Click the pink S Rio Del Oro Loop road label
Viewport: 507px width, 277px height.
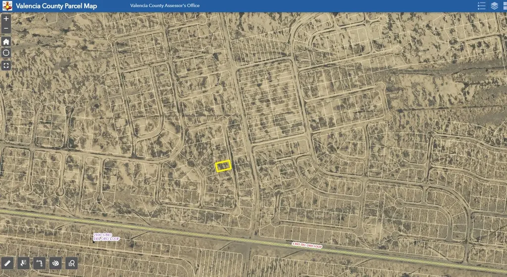[306, 245]
